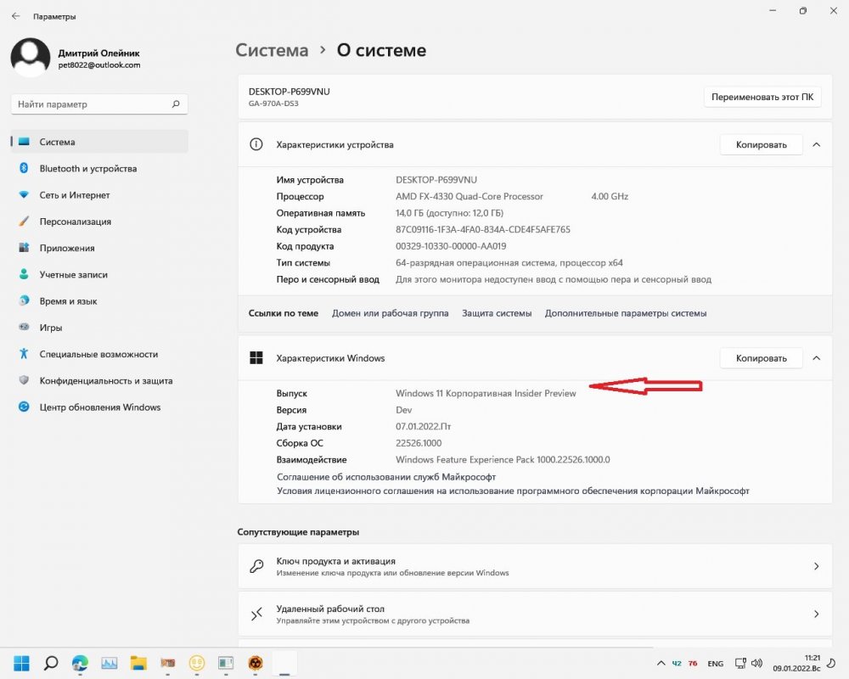Click the Bluetooth icon in the sidebar

(24, 168)
